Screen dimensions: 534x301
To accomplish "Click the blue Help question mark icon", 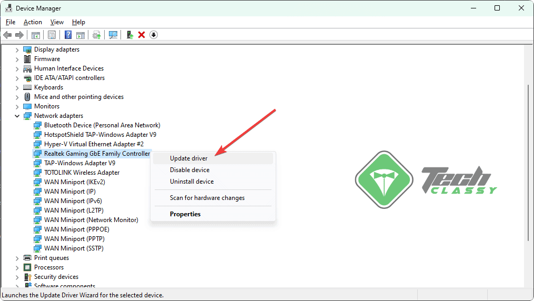I will (x=68, y=35).
